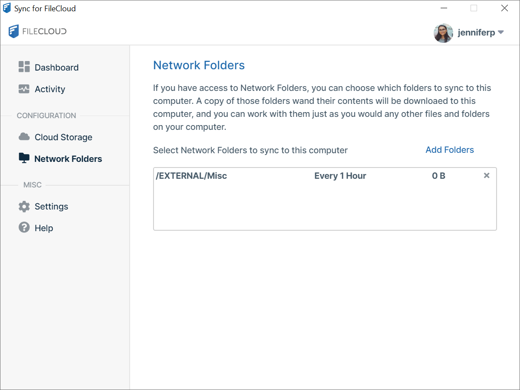Open Add Folders selection
Image resolution: width=520 pixels, height=390 pixels.
coord(449,150)
